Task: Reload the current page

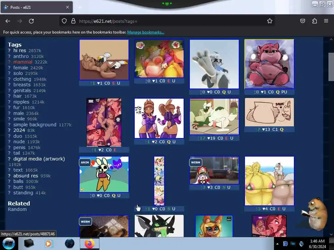Action: [x=31, y=21]
